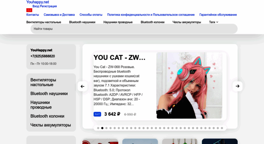Select the third carousel pagination dot

click(x=106, y=128)
